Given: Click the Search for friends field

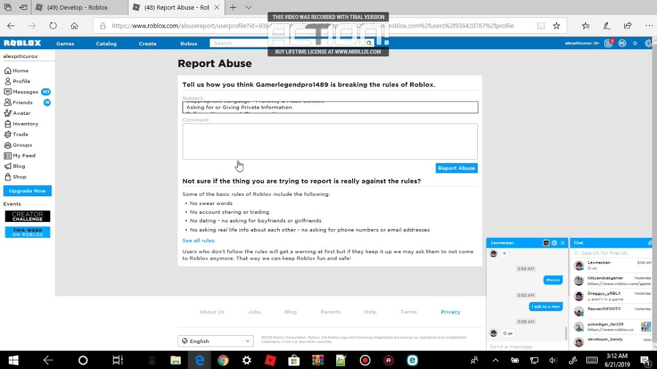Looking at the screenshot, I should coord(611,253).
